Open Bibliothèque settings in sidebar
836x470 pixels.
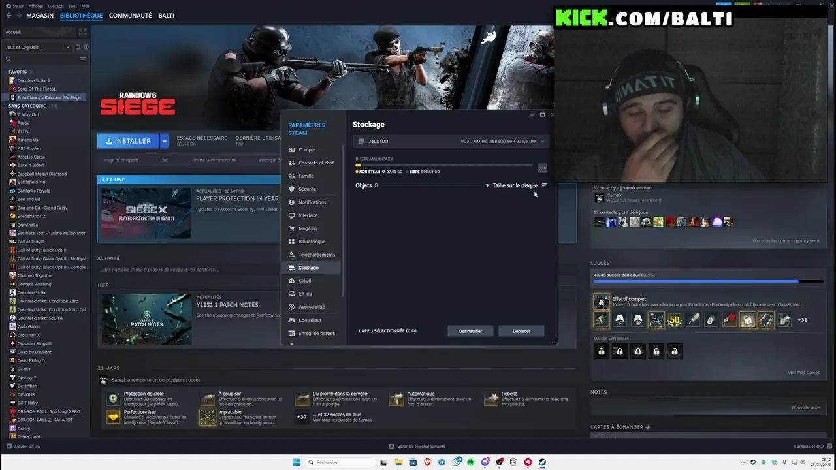[312, 242]
